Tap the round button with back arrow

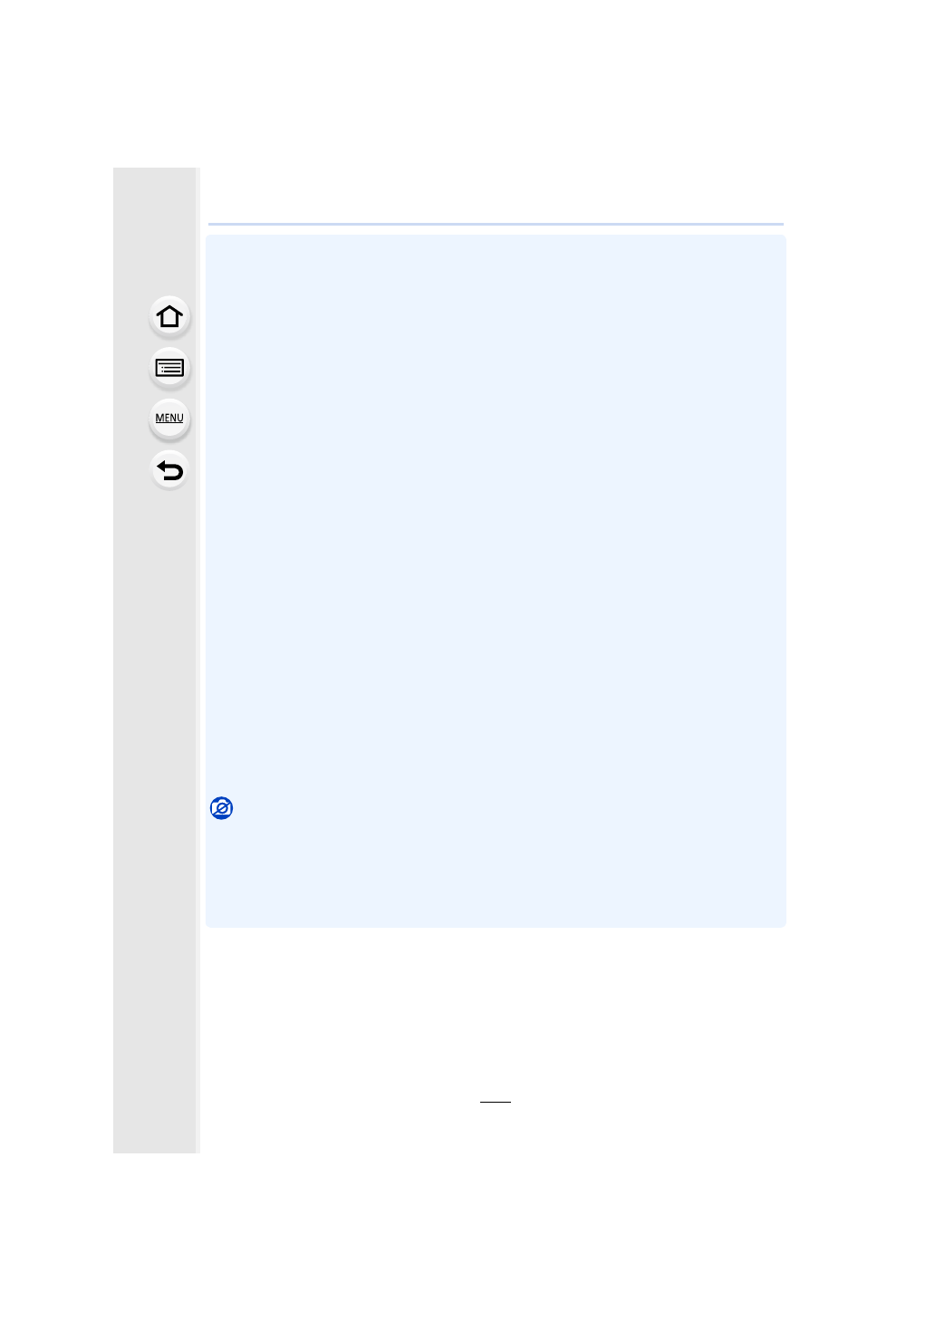[x=169, y=470]
